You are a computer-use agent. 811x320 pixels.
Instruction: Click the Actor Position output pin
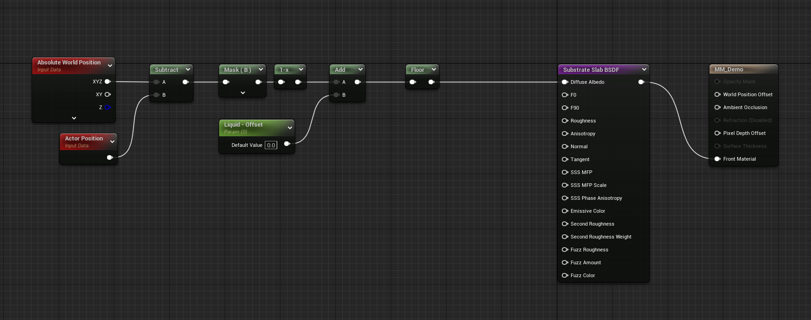[x=110, y=157]
